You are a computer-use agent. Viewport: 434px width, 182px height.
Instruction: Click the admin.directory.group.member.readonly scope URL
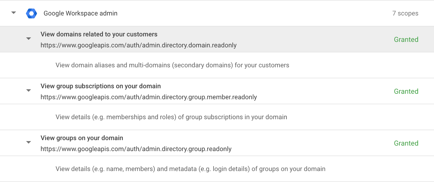pyautogui.click(x=149, y=97)
